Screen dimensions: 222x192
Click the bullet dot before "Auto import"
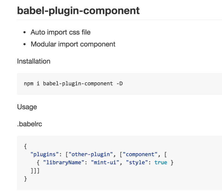tap(24, 33)
